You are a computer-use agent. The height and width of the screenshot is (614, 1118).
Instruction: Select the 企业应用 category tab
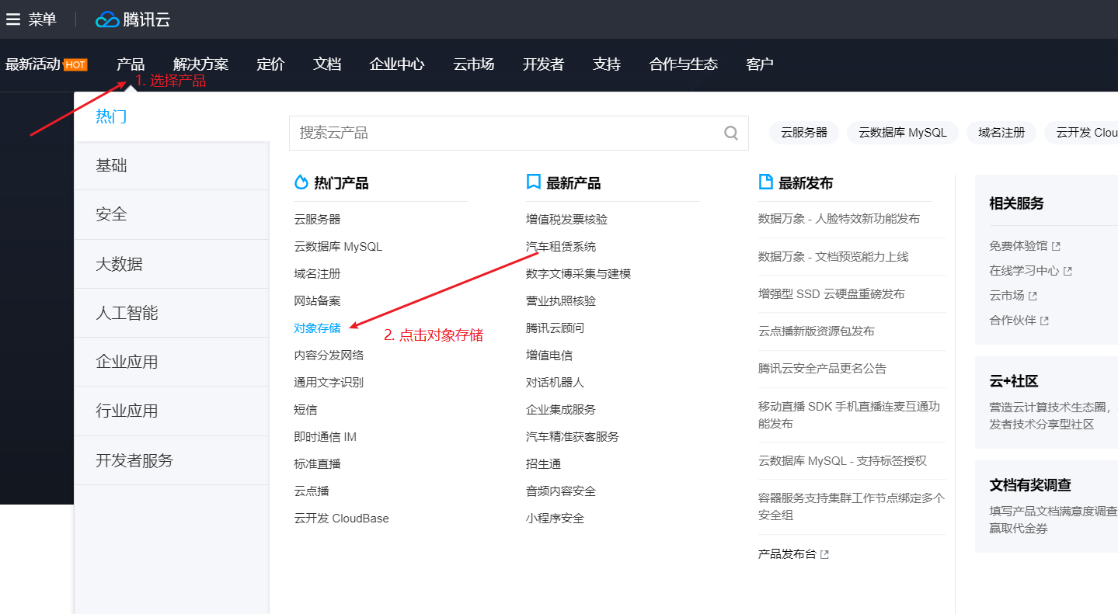coord(172,362)
